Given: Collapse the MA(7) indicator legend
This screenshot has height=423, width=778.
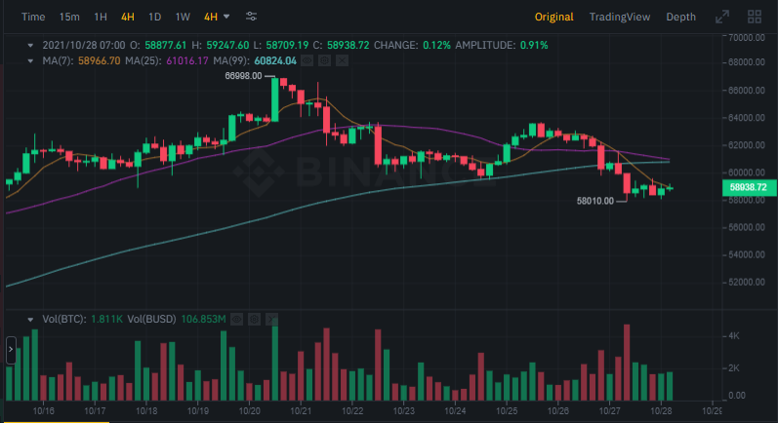Looking at the screenshot, I should click(x=30, y=60).
